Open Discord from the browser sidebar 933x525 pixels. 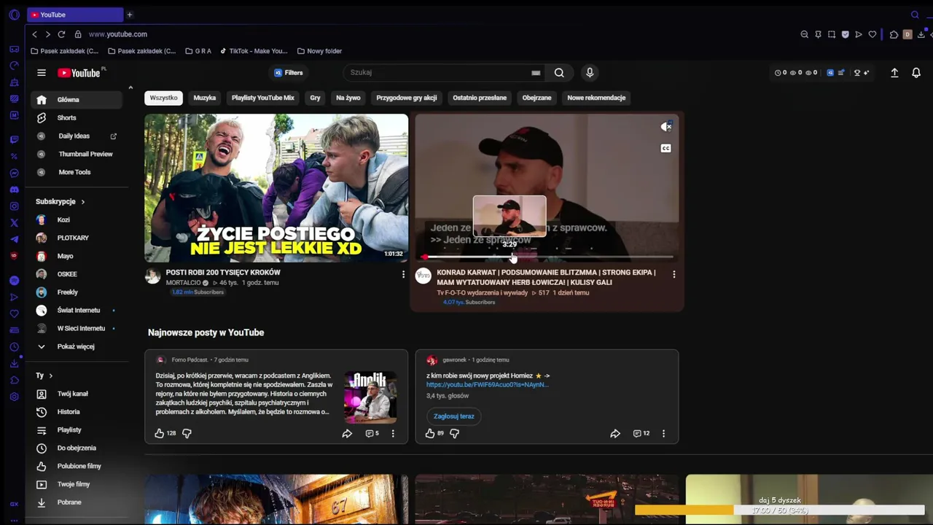14,190
